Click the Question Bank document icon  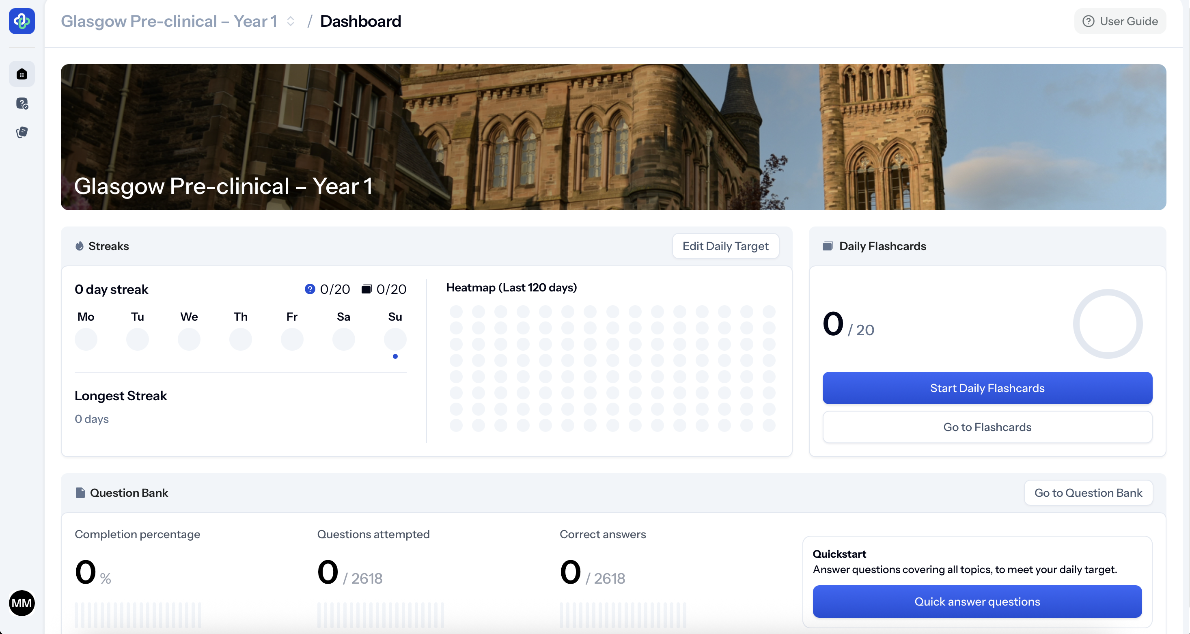point(80,493)
